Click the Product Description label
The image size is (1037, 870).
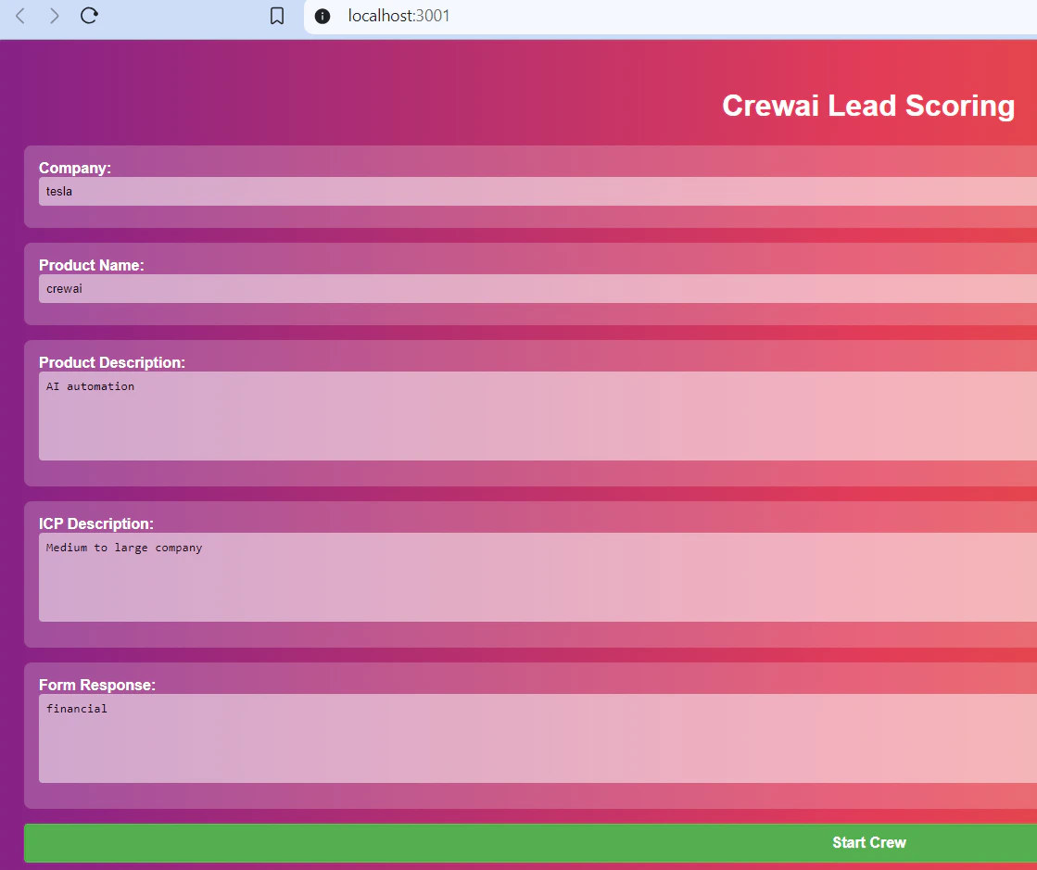112,362
